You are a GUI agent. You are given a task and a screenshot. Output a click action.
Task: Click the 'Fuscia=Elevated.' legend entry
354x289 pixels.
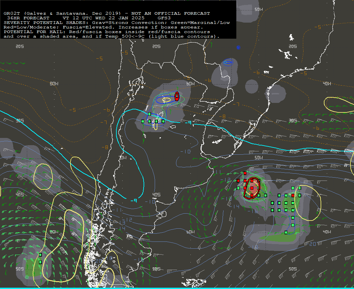coord(89,27)
